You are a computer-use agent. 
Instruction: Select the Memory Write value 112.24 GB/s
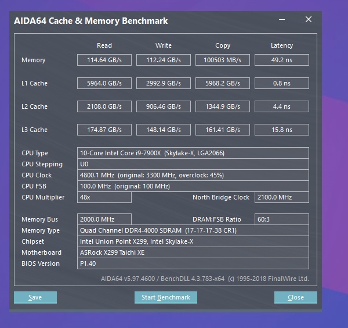coord(164,60)
